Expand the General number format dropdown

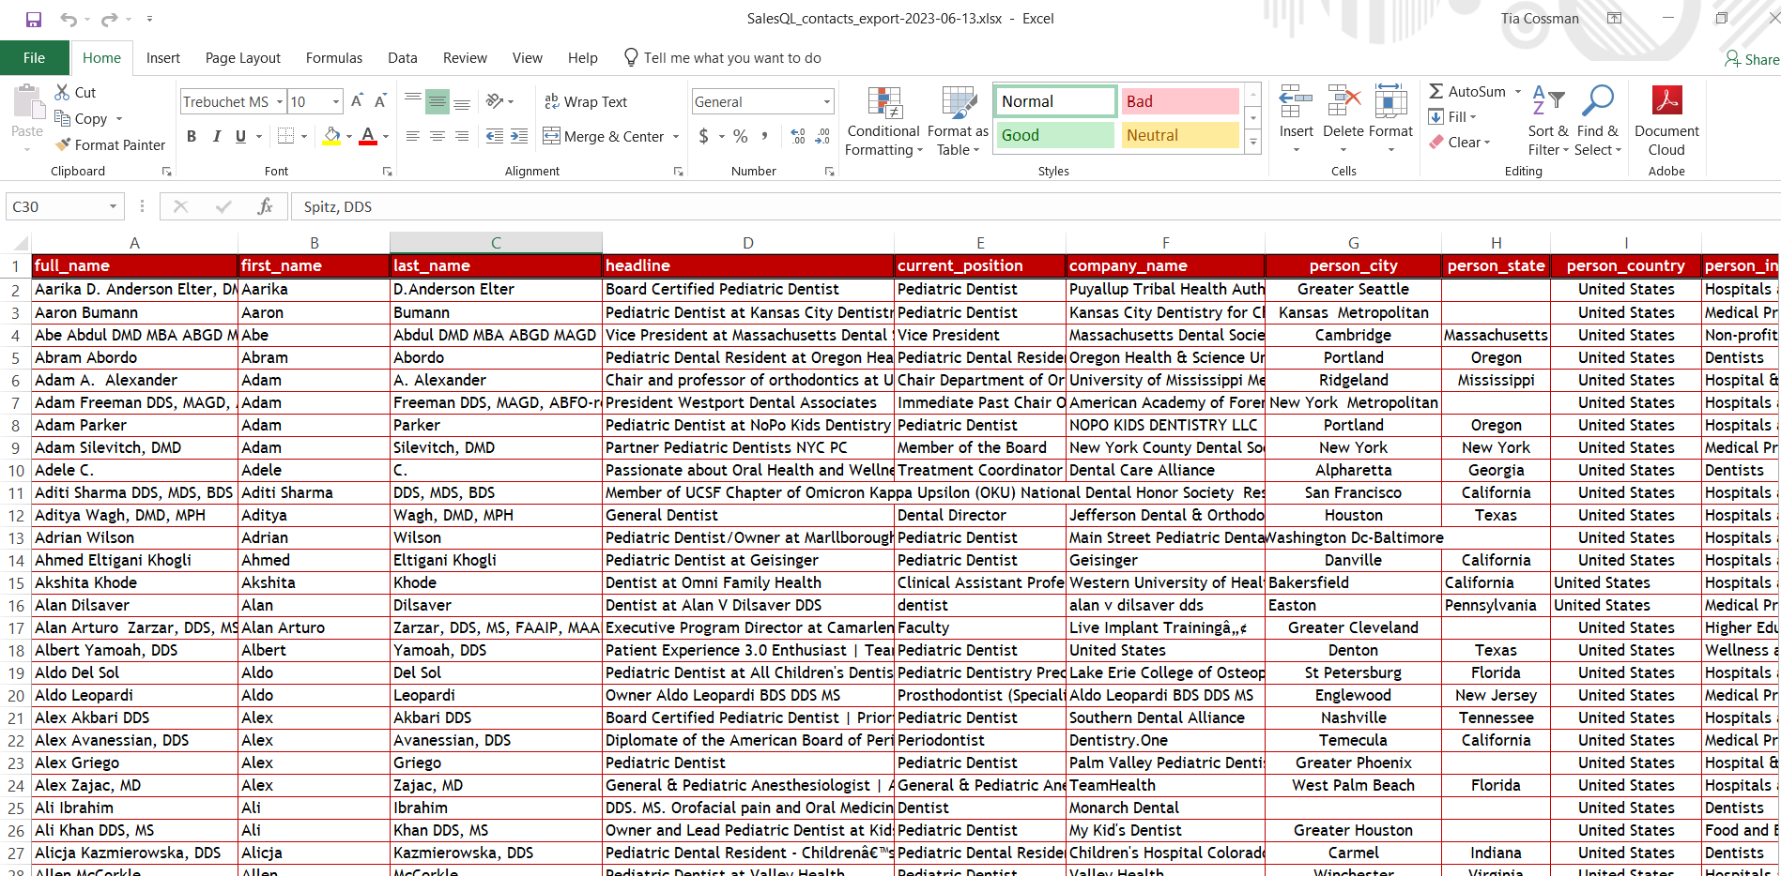point(827,101)
